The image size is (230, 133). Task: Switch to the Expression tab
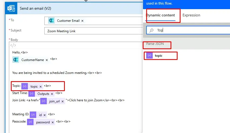pos(191,15)
